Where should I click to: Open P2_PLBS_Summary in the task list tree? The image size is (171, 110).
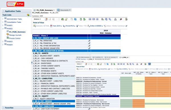click(17, 32)
